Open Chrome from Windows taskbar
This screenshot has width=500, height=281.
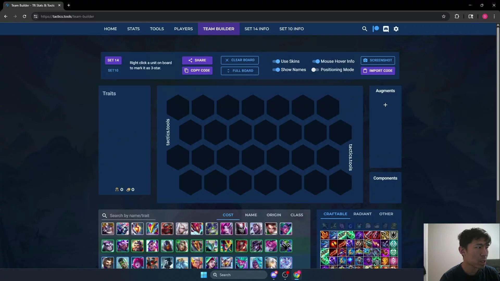[297, 275]
